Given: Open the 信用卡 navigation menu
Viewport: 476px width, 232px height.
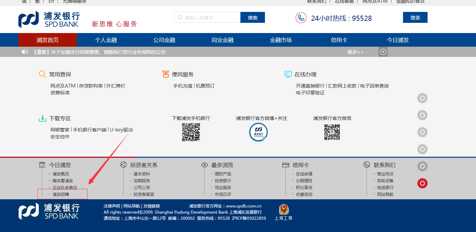Looking at the screenshot, I should point(339,40).
